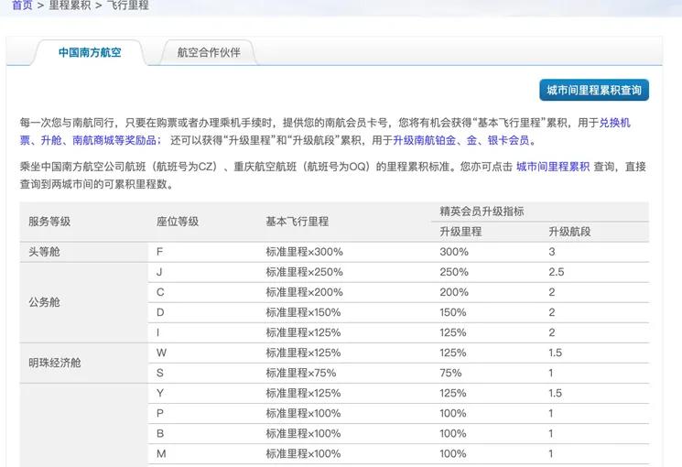682x467 pixels.
Task: Click the 公务舱 service class cell
Action: (45, 302)
